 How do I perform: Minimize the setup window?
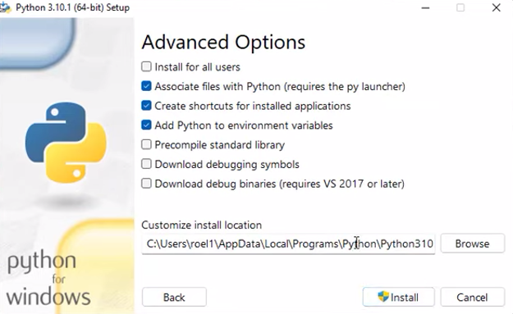[425, 8]
